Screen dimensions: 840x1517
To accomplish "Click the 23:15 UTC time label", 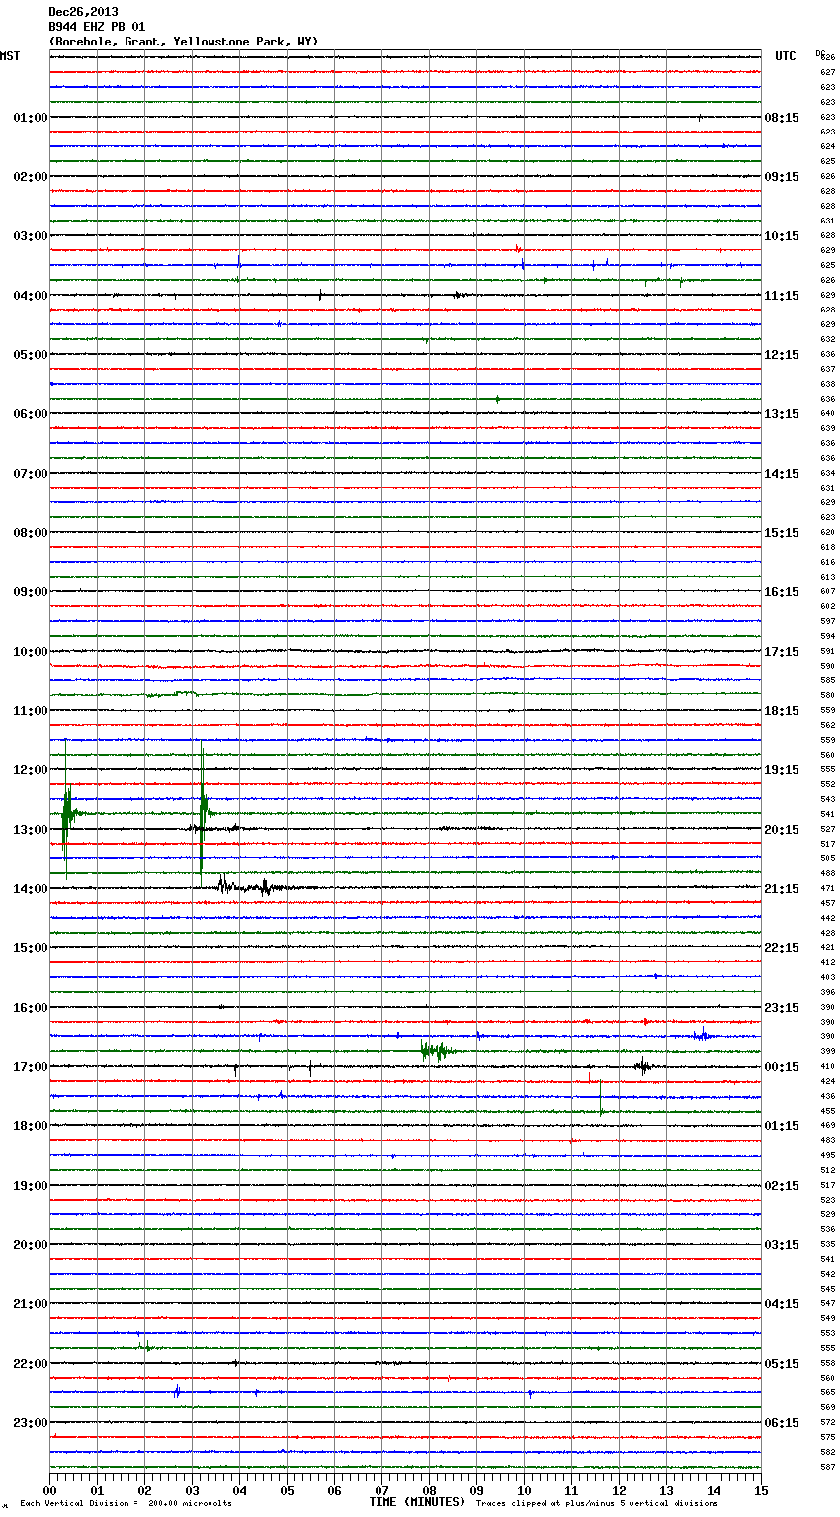I will coord(782,1008).
